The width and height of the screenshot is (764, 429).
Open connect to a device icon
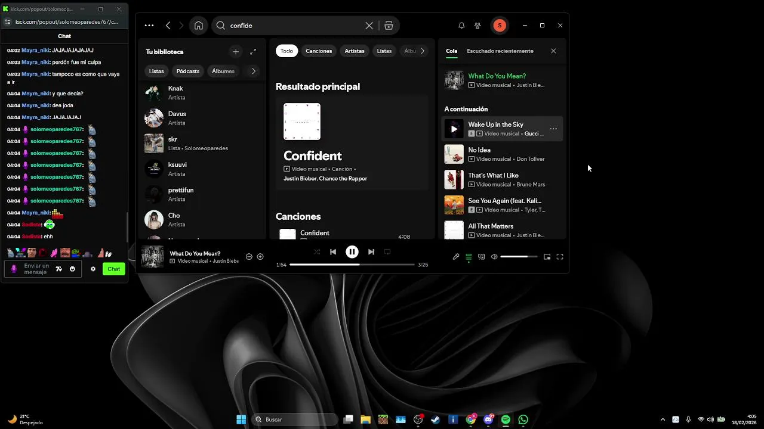pos(482,257)
